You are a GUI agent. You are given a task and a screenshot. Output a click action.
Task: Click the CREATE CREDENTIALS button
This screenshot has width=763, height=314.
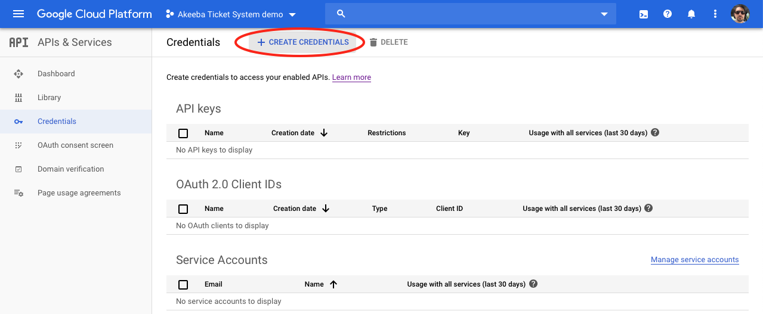click(x=302, y=42)
